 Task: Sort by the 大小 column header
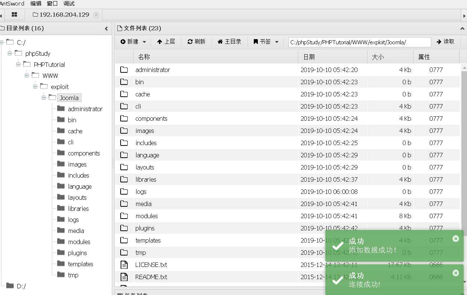[x=390, y=57]
